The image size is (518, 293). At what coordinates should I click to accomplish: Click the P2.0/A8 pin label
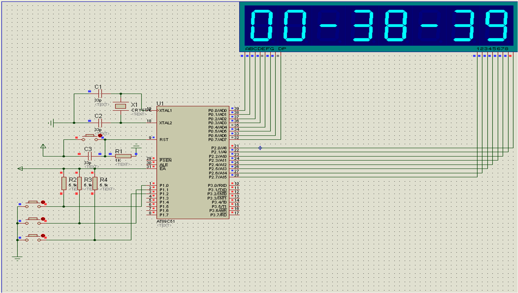coord(219,148)
